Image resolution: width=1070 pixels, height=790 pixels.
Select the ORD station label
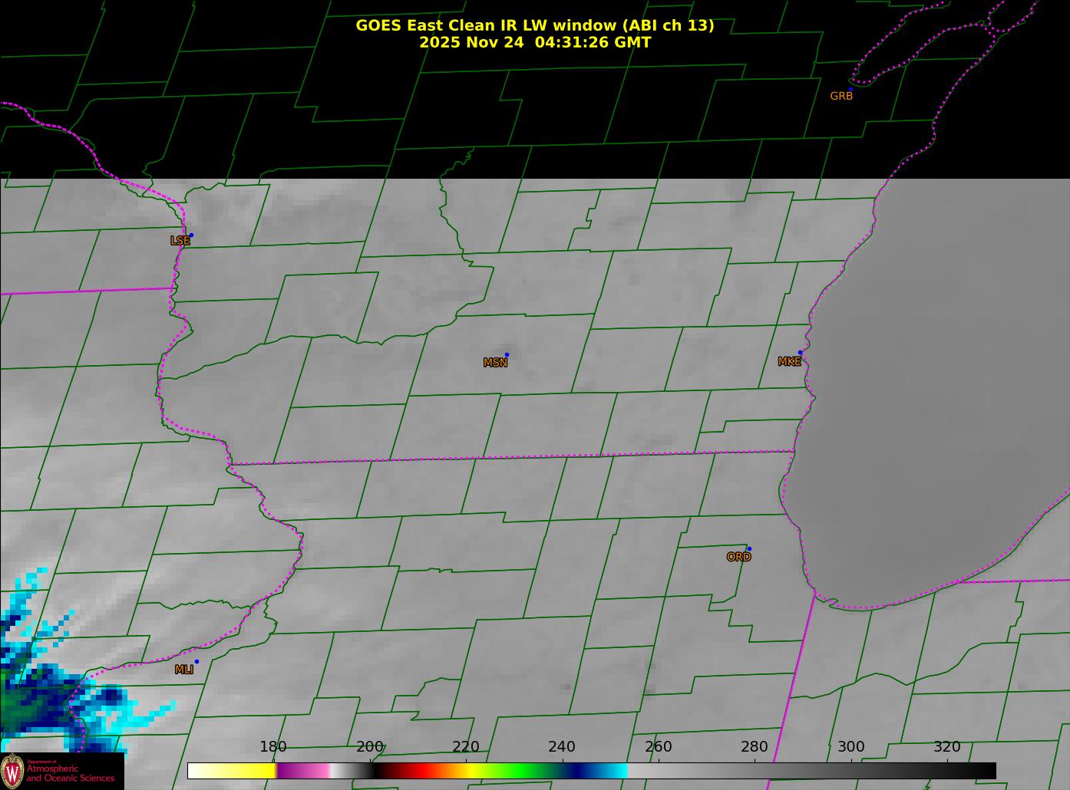[738, 558]
